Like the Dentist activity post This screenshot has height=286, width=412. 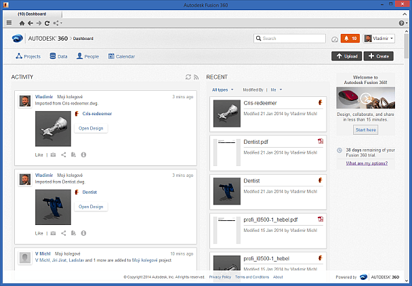tap(39, 233)
